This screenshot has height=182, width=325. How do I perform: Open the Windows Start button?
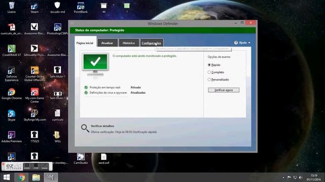7,177
